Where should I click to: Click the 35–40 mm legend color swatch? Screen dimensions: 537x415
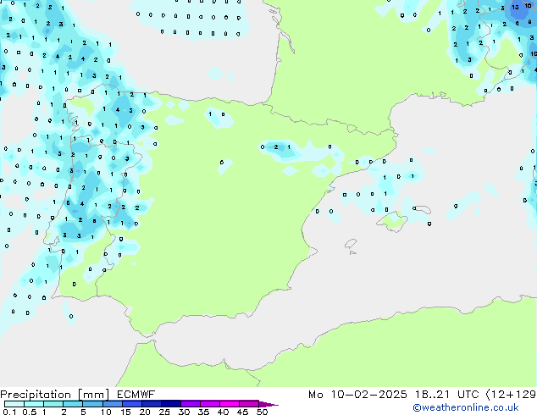pos(209,404)
